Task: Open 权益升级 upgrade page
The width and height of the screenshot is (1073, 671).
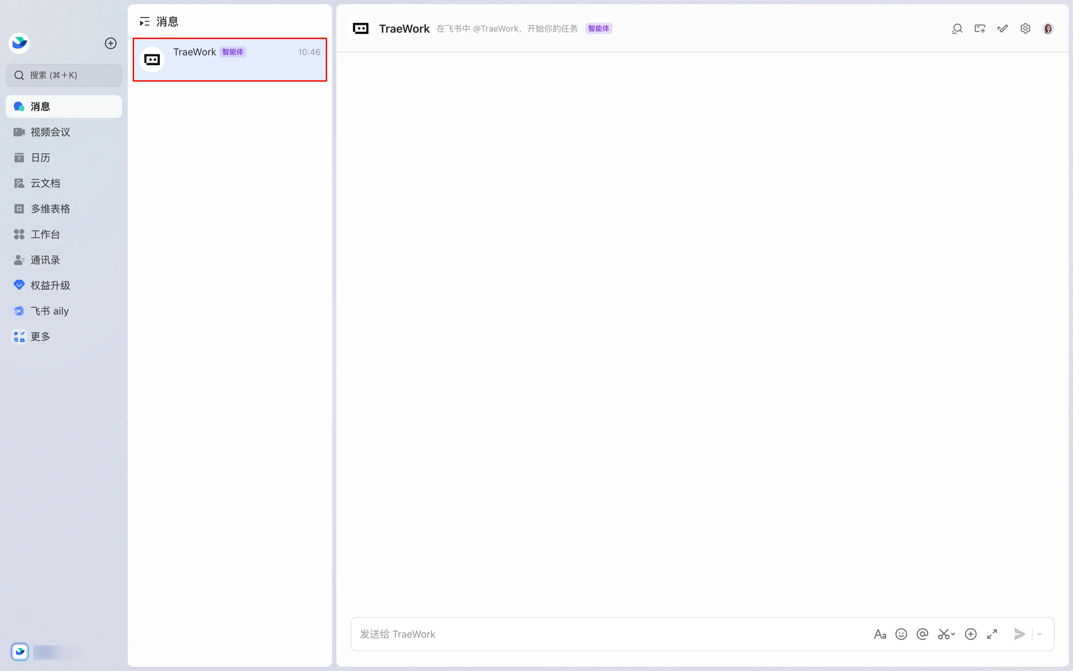Action: 64,285
